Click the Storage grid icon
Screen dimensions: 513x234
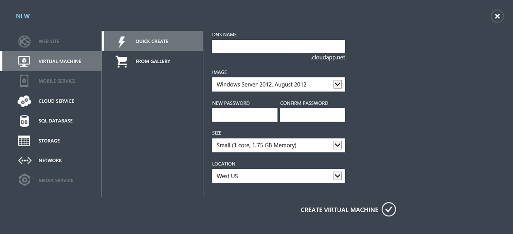(24, 141)
